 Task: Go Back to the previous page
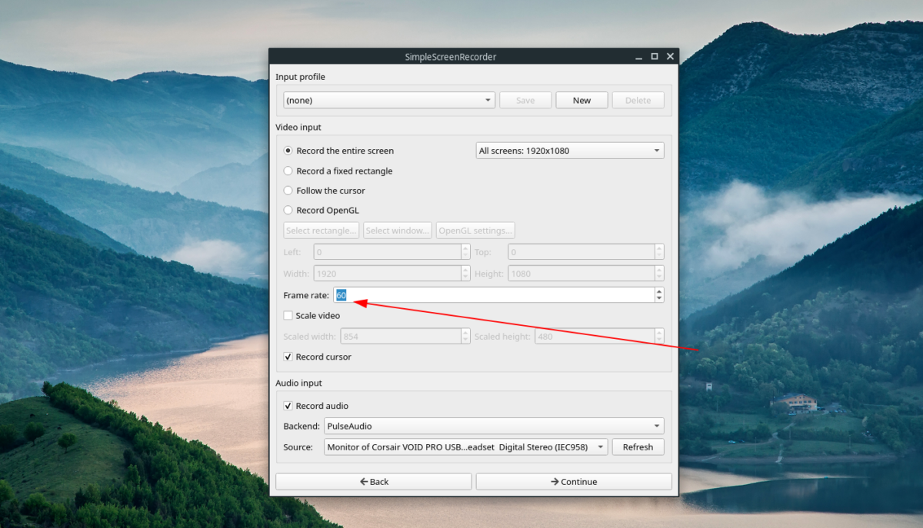[374, 482]
